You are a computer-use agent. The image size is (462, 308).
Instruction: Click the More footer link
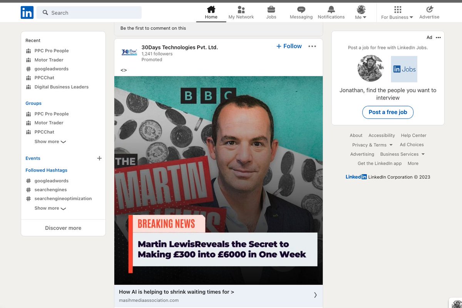tap(413, 163)
